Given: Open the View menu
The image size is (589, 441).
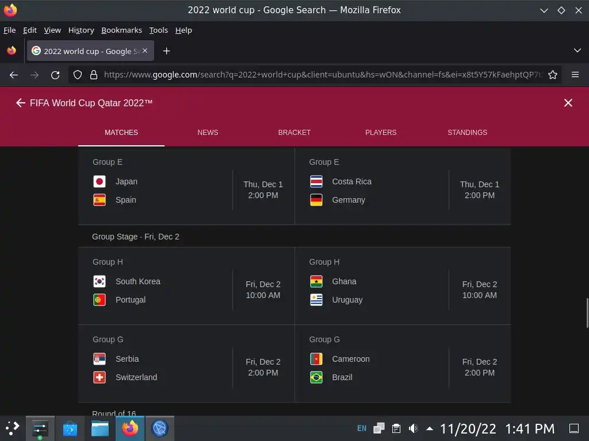Looking at the screenshot, I should coord(52,30).
